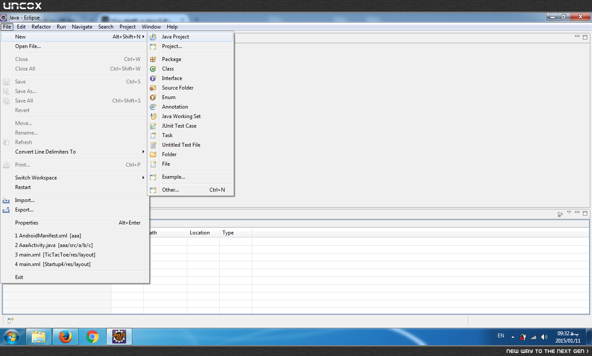This screenshot has height=356, width=592.
Task: Click the network signal icon in system tray
Action: (x=534, y=337)
